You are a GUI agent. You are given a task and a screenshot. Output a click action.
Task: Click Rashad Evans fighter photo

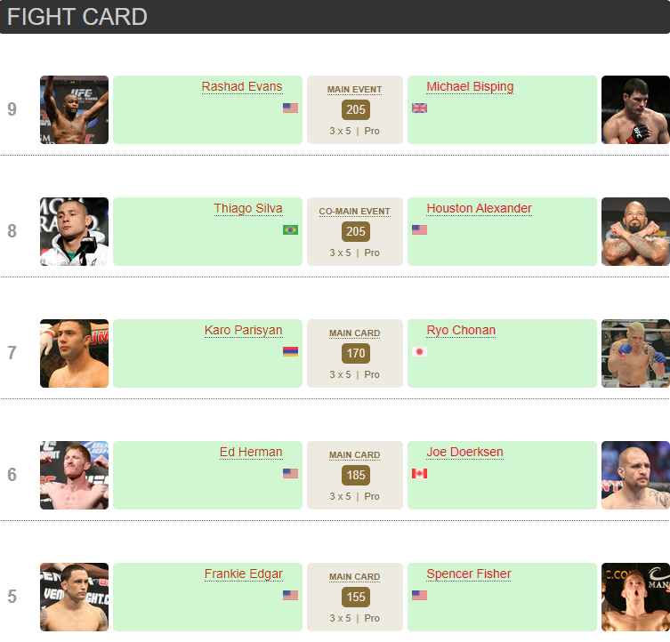(x=74, y=109)
